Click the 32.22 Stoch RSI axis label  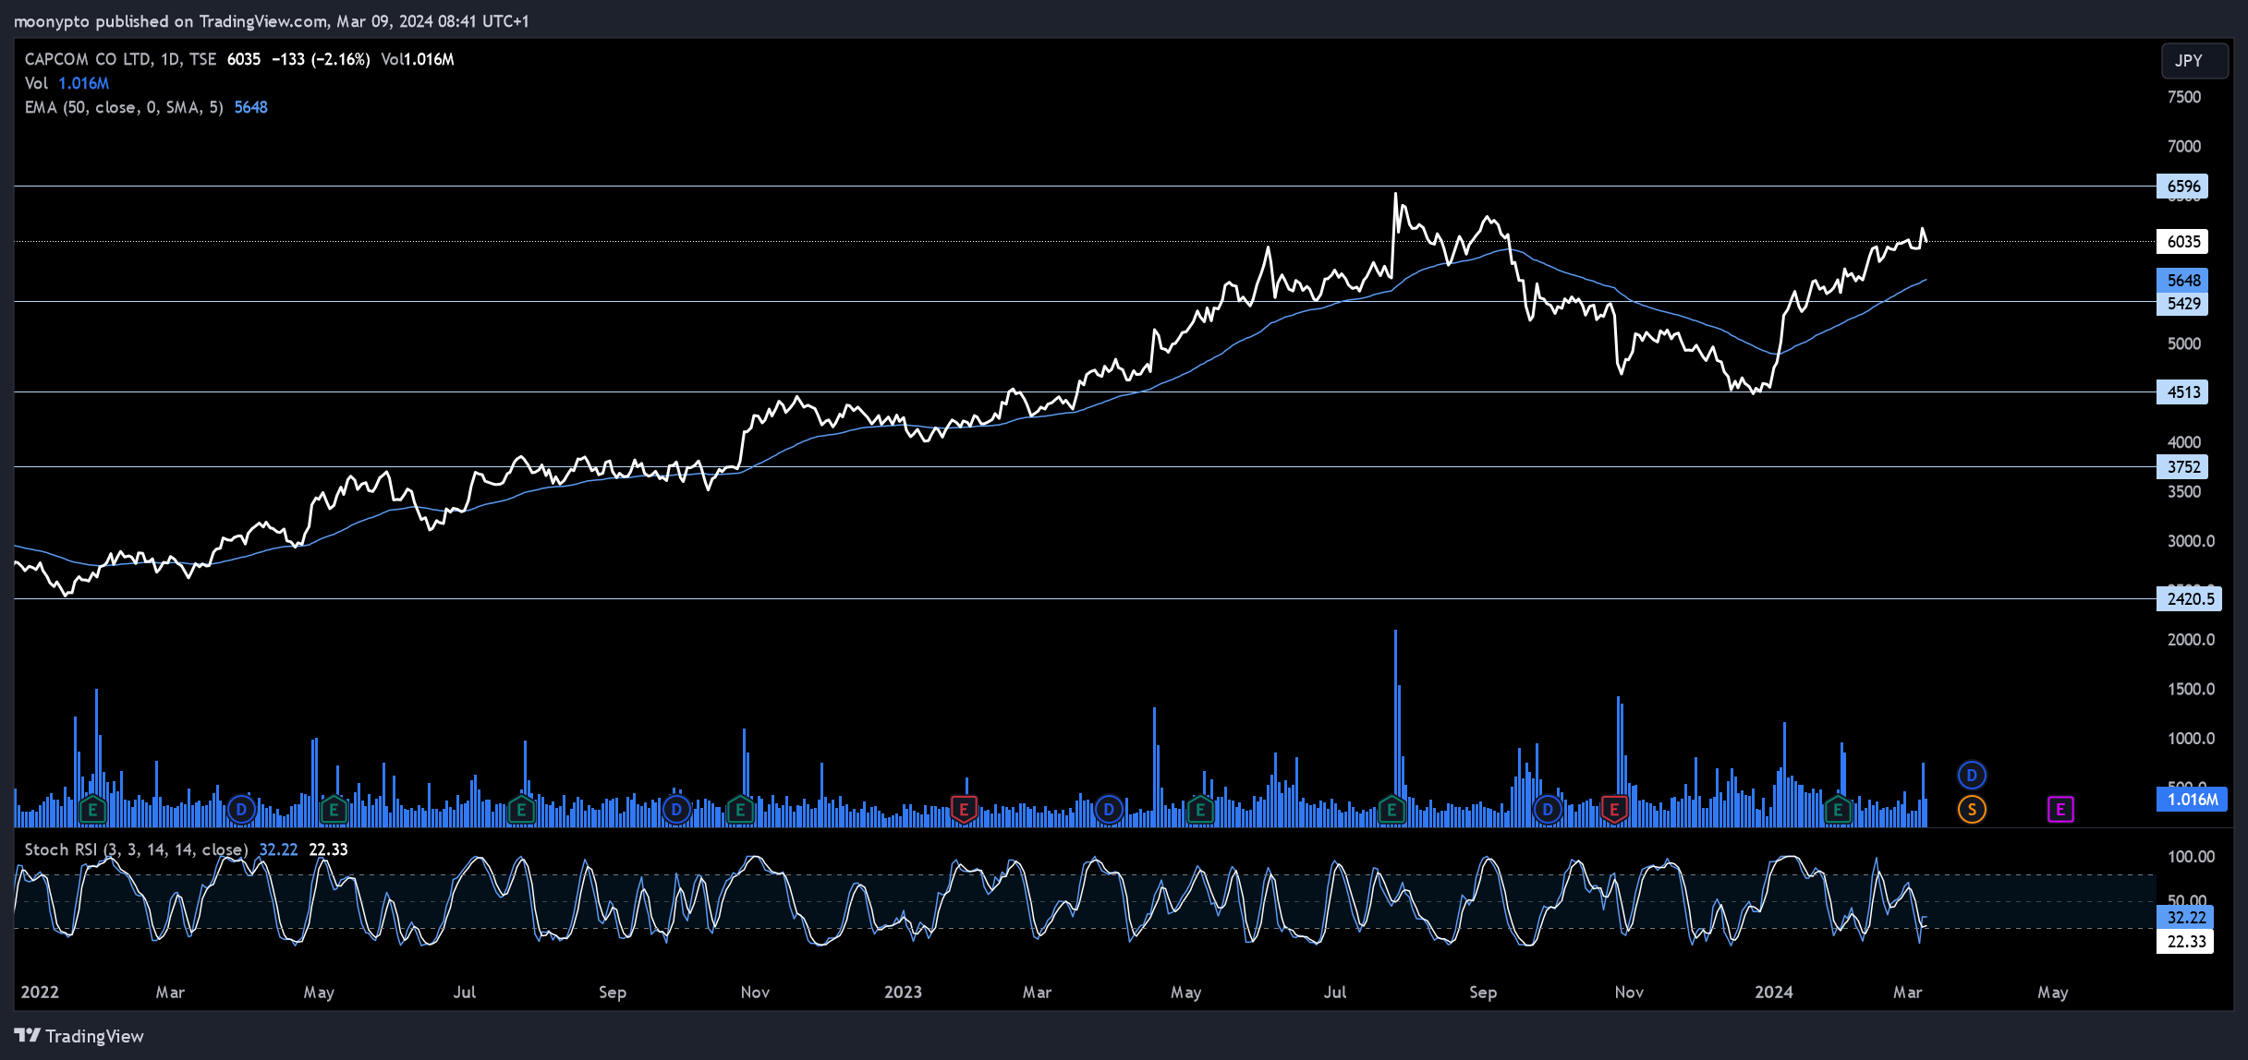pos(2185,918)
